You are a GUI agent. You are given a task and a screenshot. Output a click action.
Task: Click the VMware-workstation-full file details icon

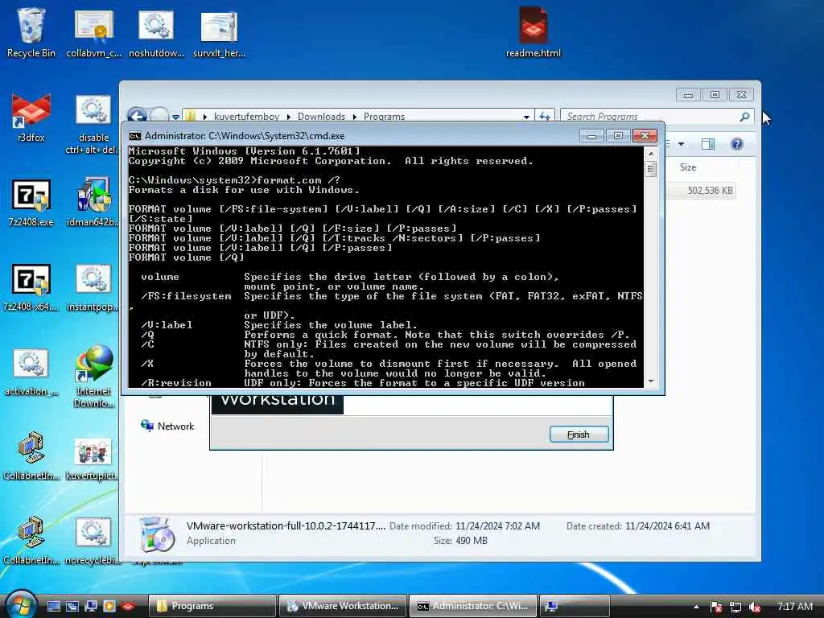point(156,534)
